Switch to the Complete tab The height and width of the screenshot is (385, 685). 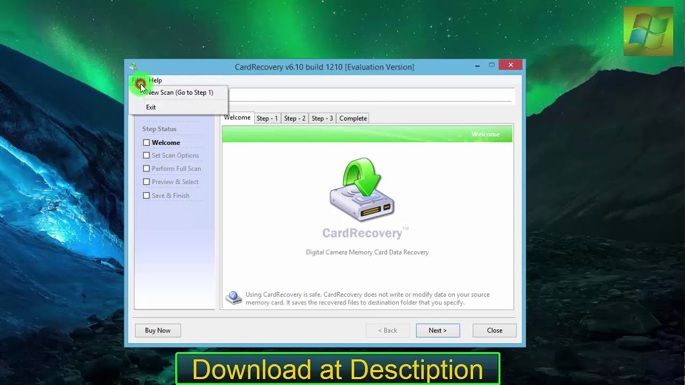pos(353,118)
